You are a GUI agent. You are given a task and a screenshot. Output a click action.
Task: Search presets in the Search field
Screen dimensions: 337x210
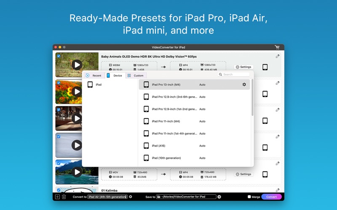click(234, 74)
